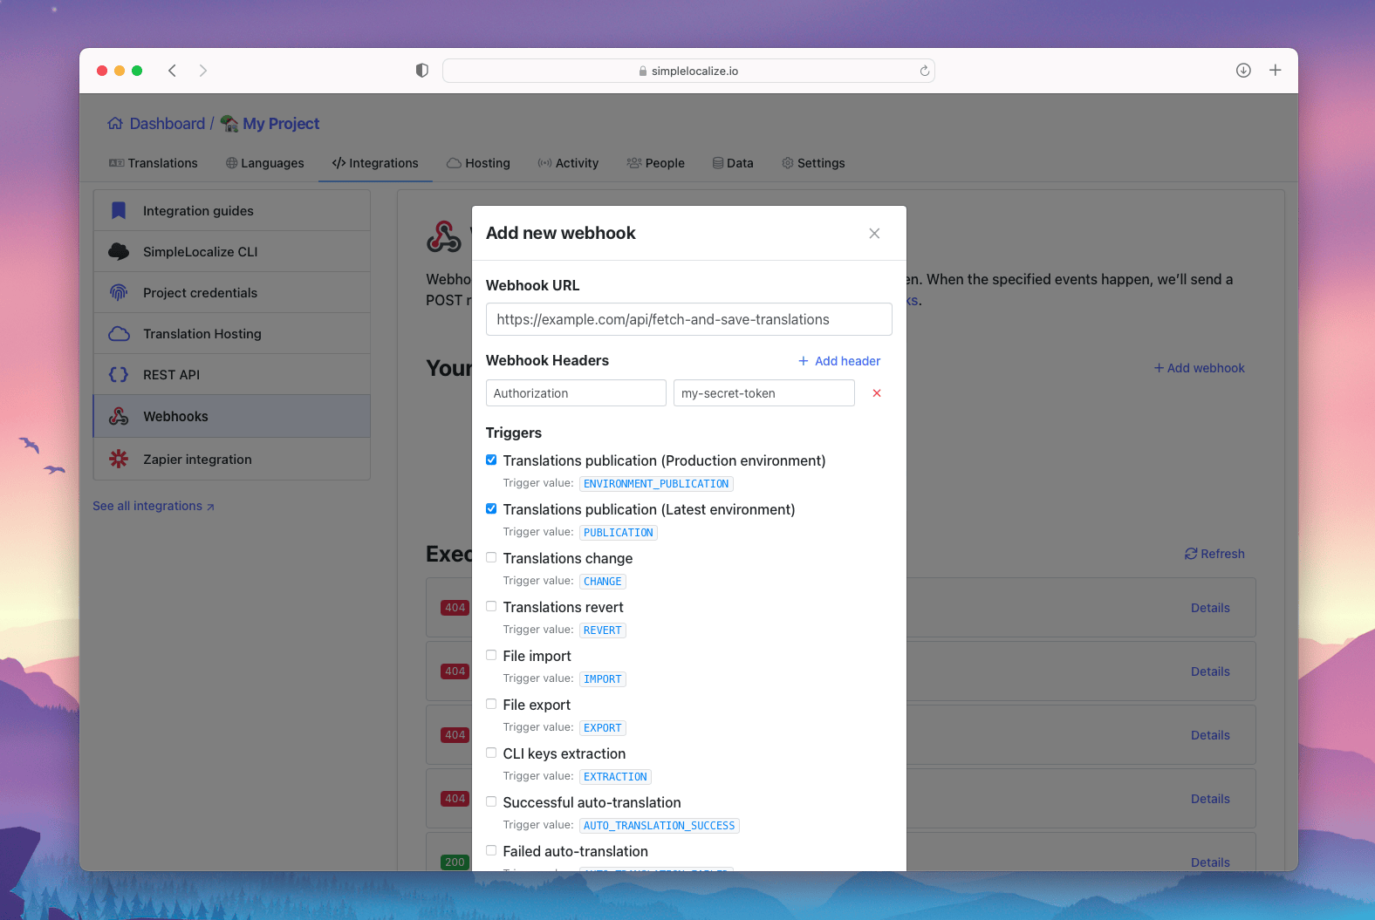Screen dimensions: 1375x920
Task: Open the Data tab
Action: click(732, 163)
